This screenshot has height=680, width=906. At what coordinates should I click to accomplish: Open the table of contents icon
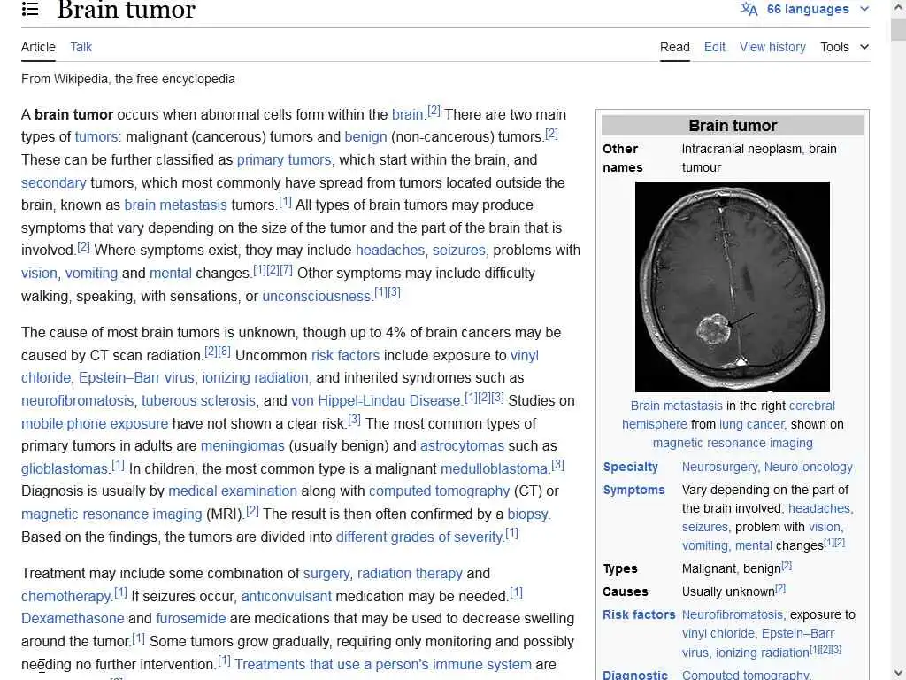click(30, 9)
